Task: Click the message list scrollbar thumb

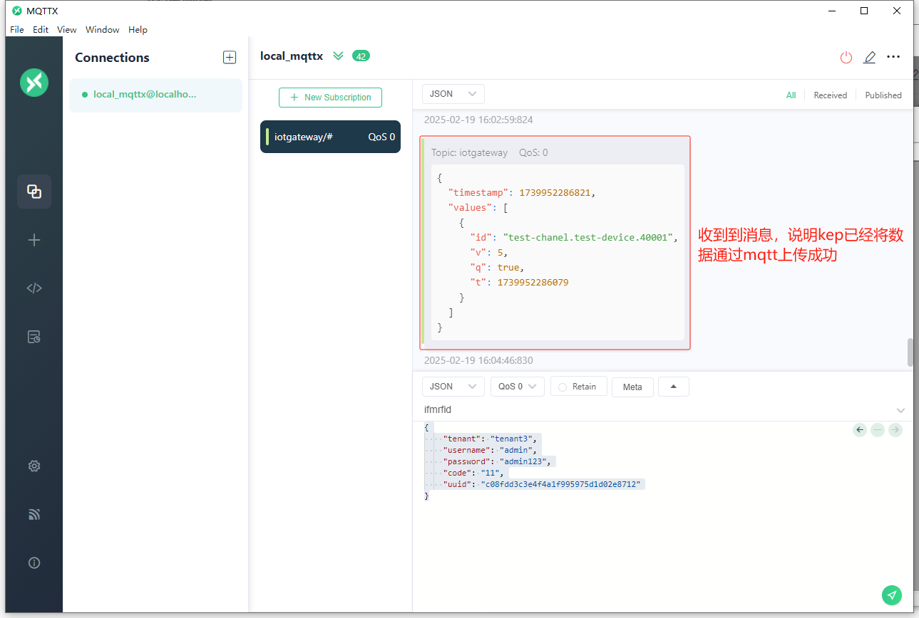Action: coord(910,352)
